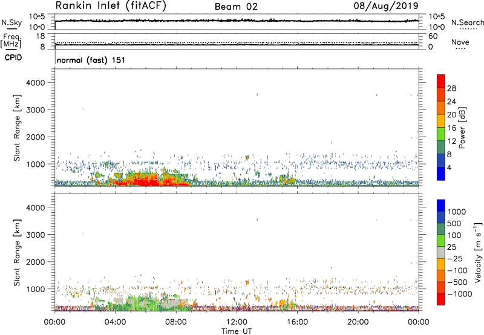Click the gray ground-scatter patch in velocity panel
Screen dimensions: 484x335
click(176, 303)
